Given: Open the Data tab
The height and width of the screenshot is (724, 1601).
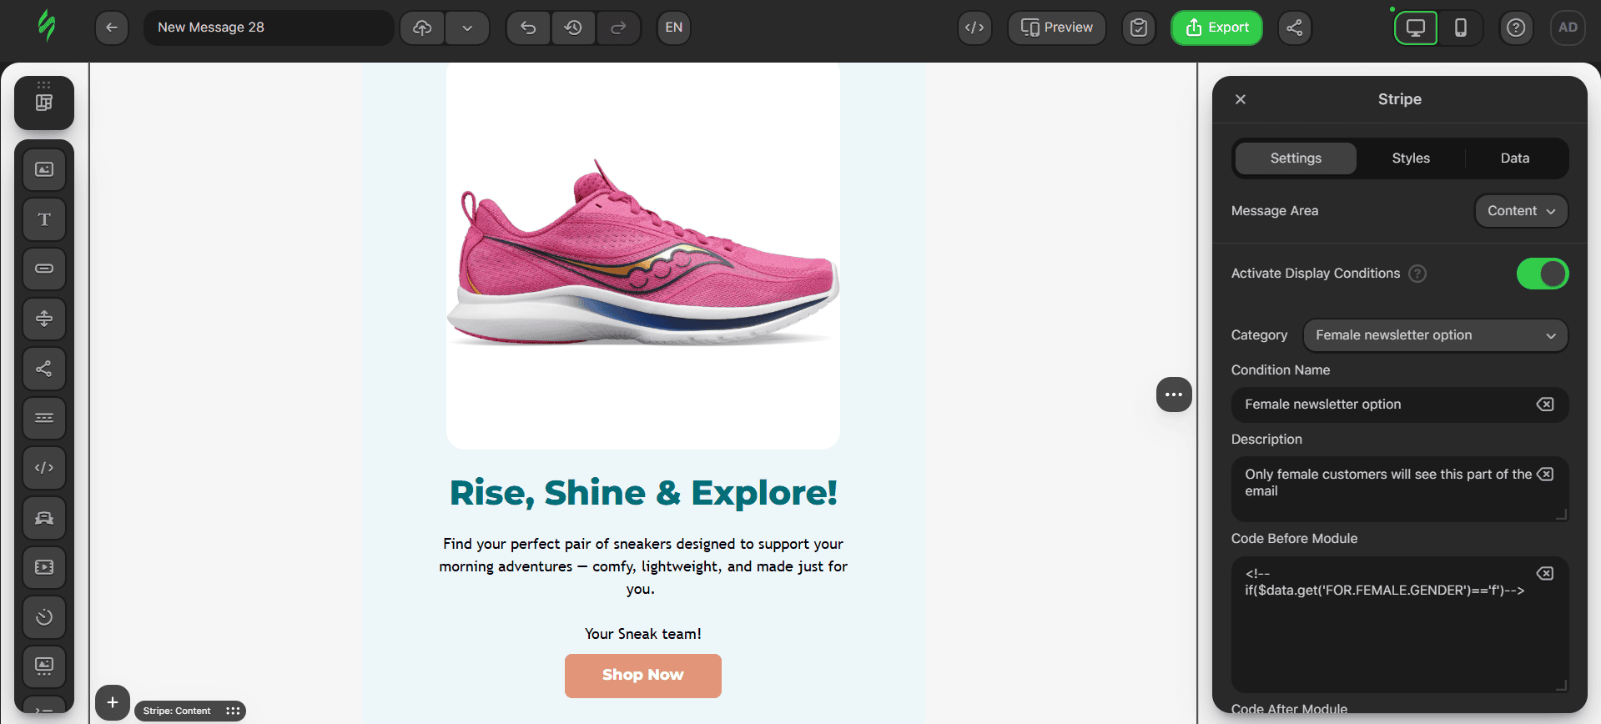Looking at the screenshot, I should [1515, 158].
